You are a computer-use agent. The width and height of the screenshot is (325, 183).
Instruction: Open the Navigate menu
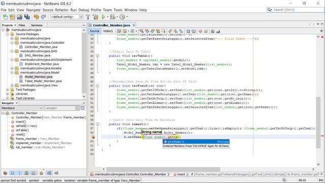pos(33,10)
